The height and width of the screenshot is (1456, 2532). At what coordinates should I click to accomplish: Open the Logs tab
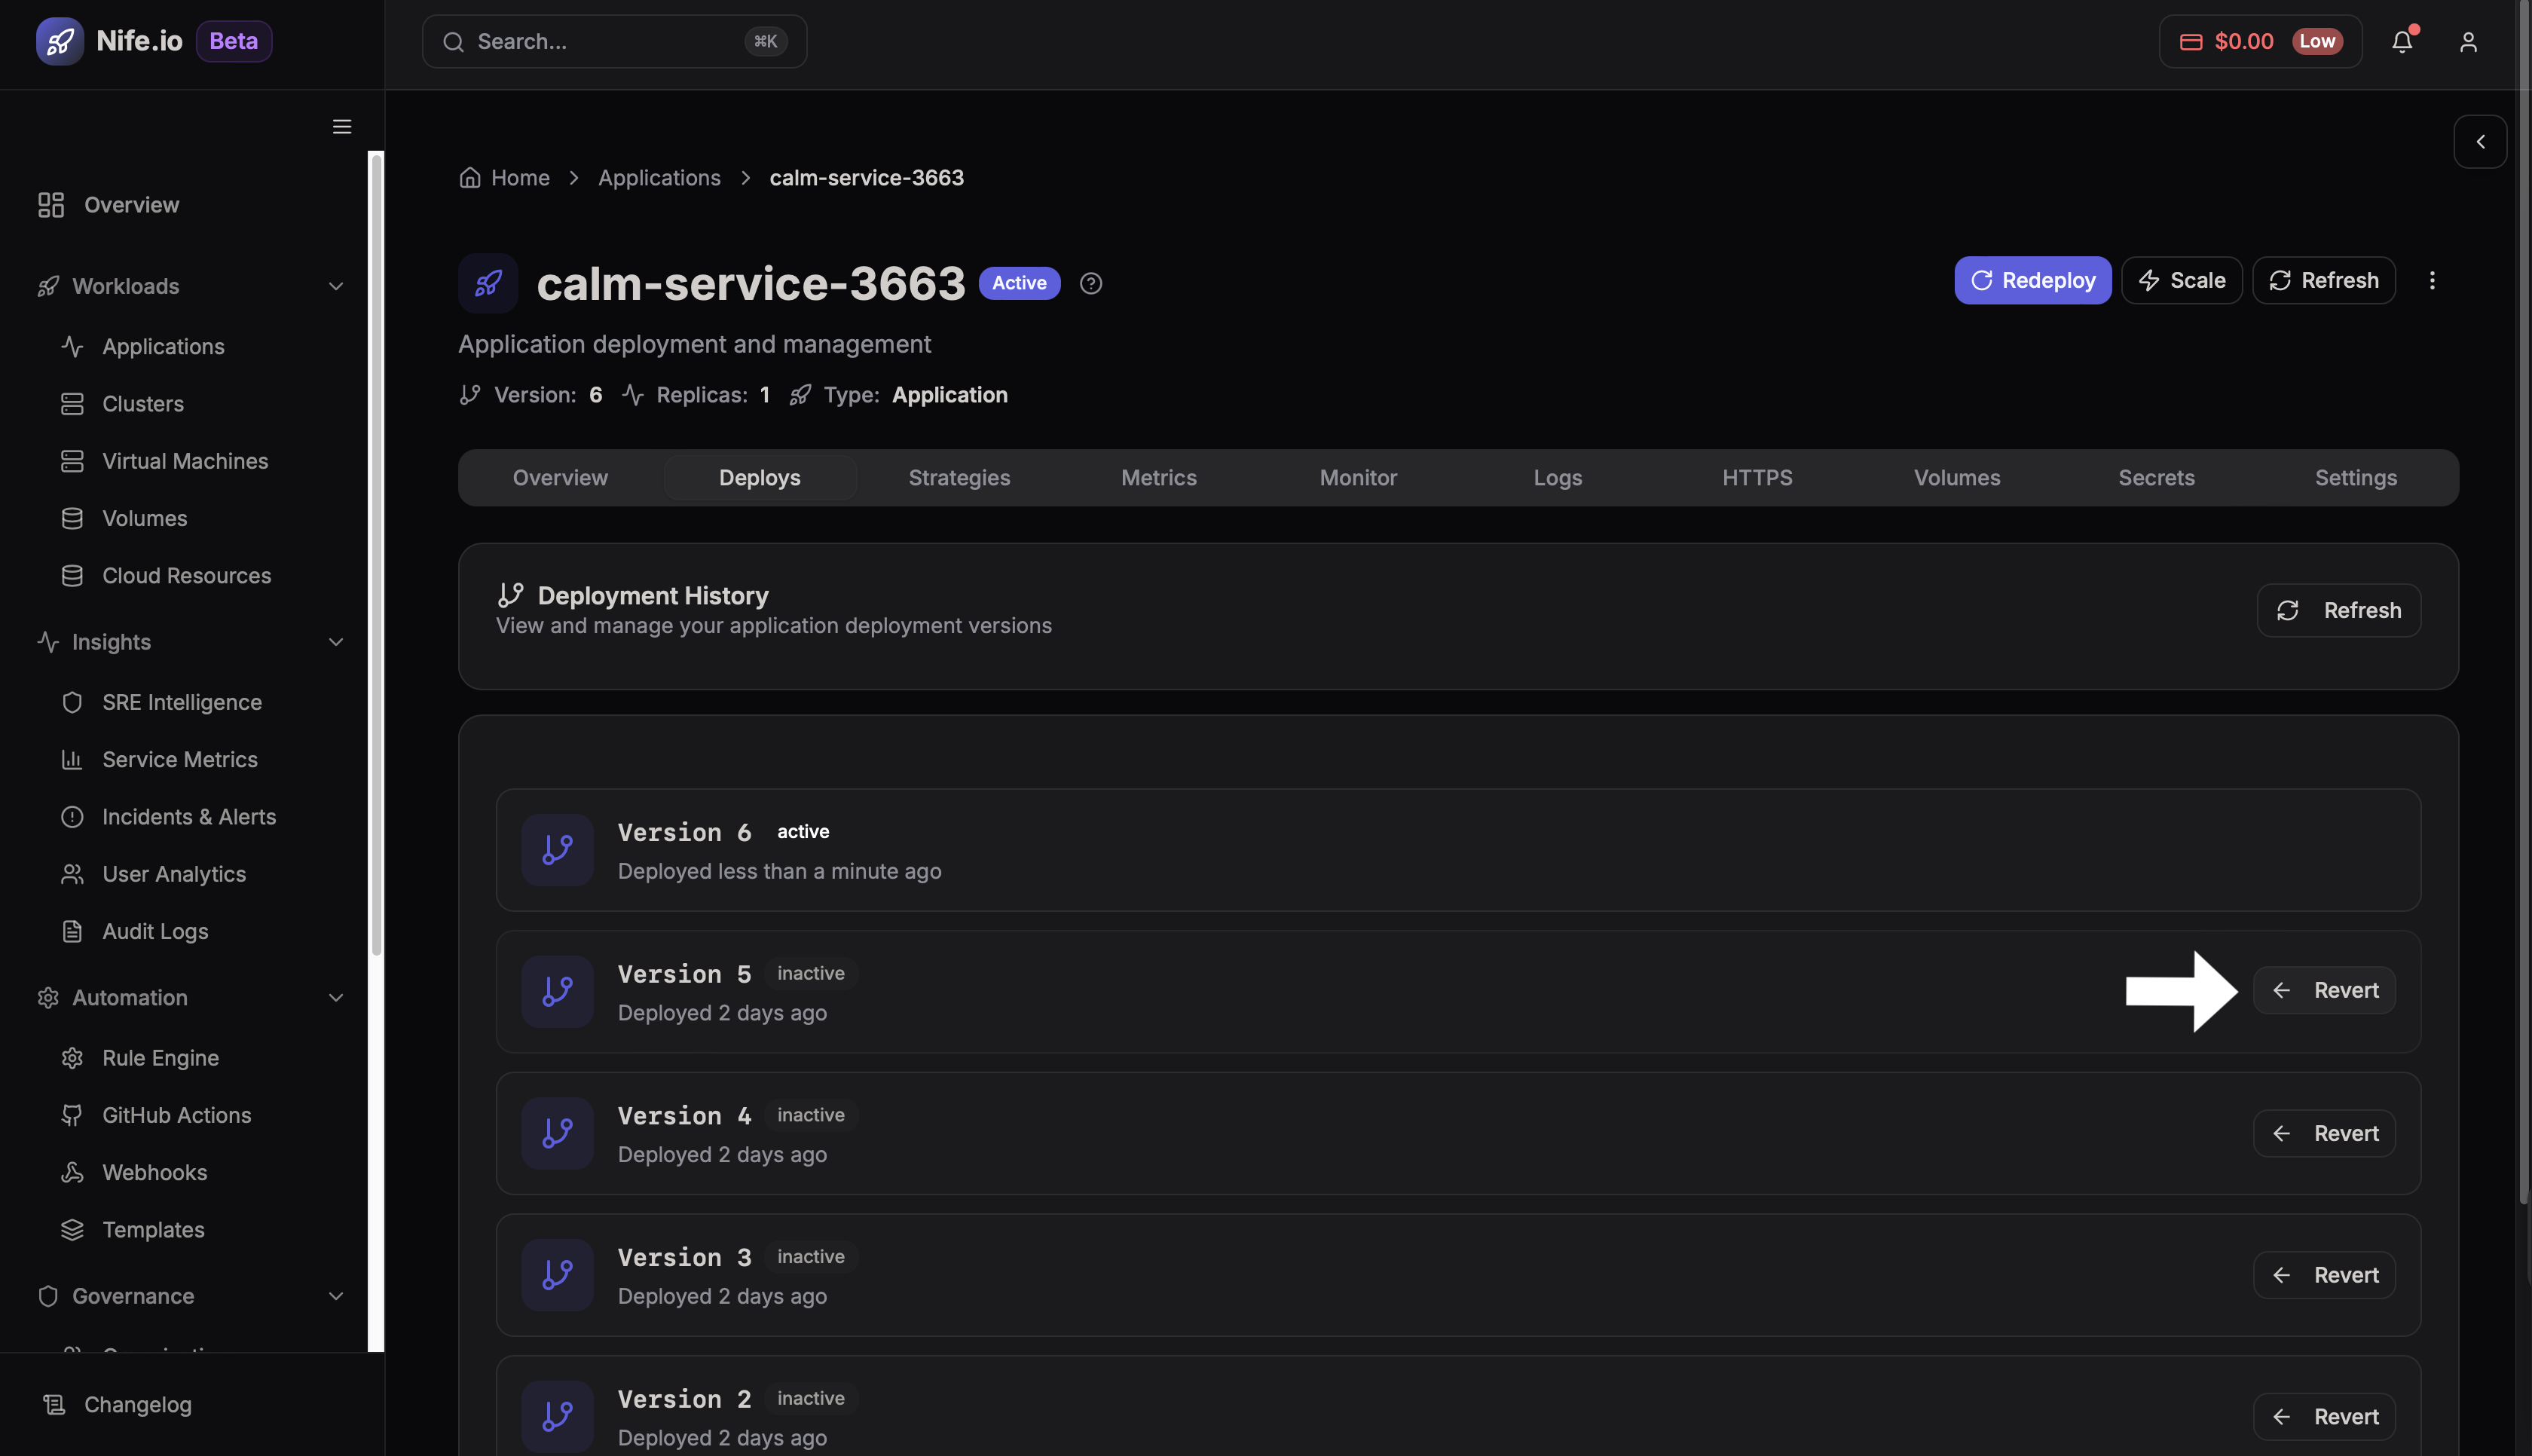1556,477
